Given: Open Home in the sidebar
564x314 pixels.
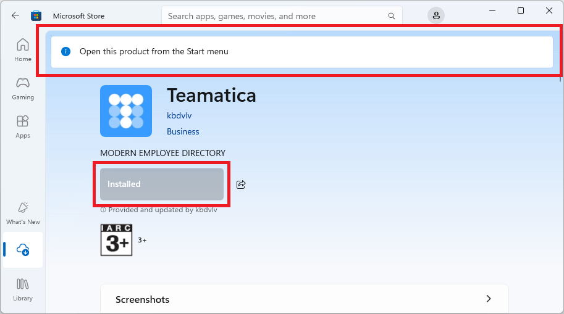Looking at the screenshot, I should (23, 50).
